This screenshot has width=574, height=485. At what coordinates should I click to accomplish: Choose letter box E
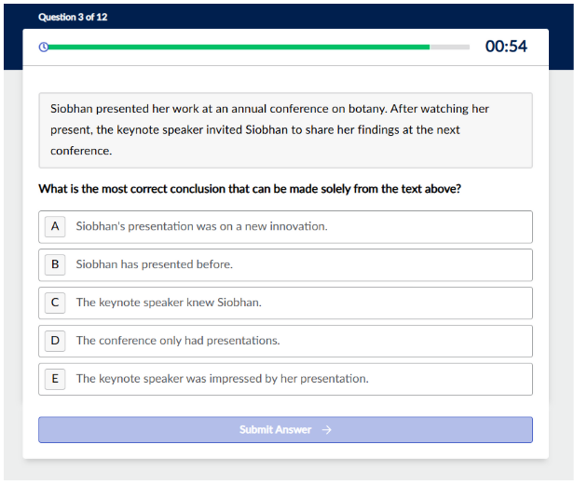(55, 379)
